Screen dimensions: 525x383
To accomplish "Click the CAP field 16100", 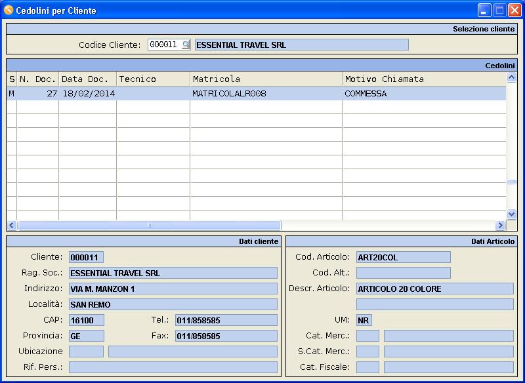I will [87, 320].
